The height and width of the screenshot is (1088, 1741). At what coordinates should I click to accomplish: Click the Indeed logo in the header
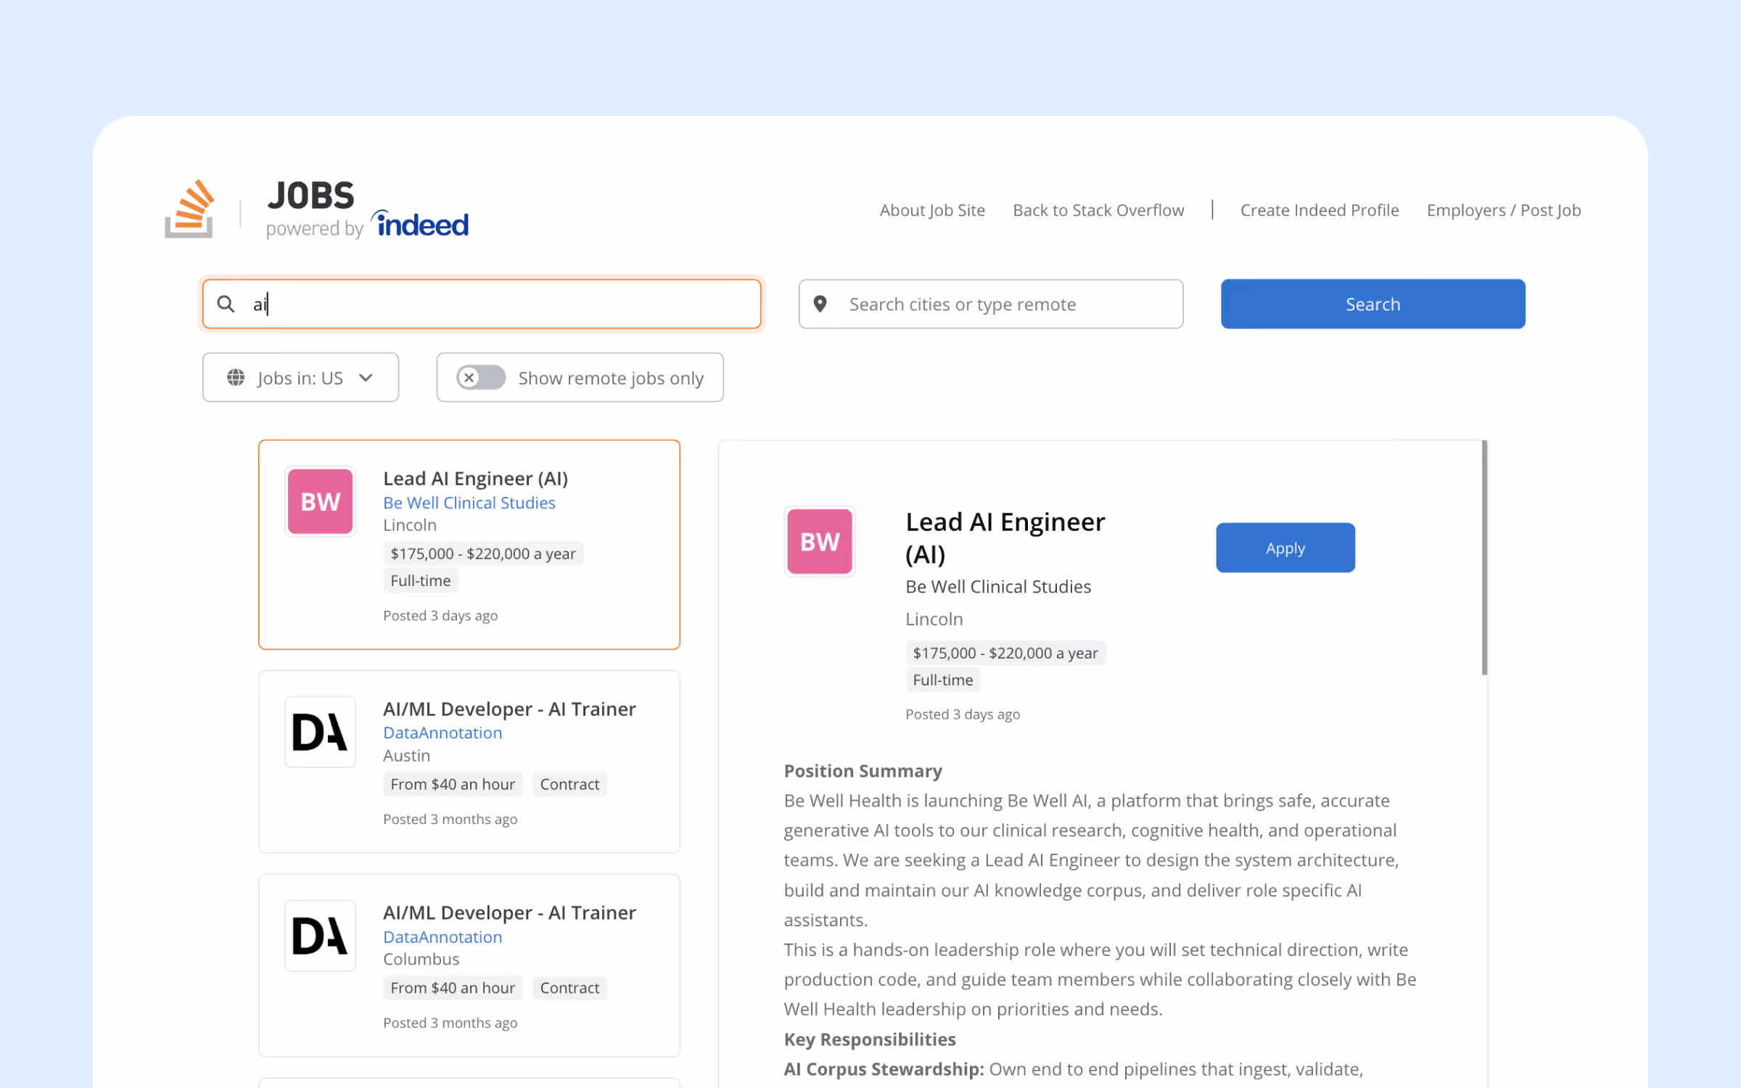coord(419,223)
